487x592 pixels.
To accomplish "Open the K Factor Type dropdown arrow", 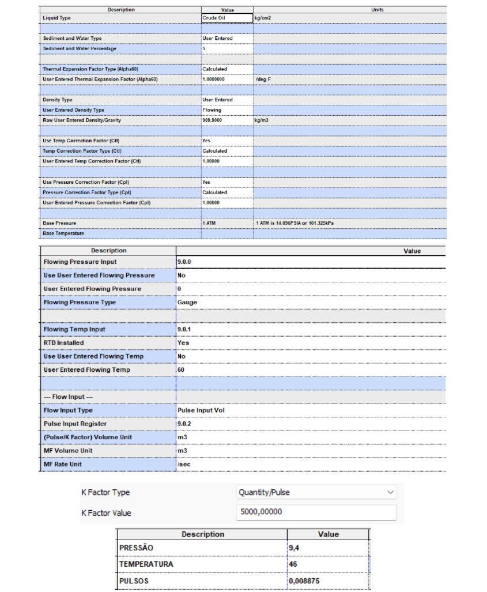I will tap(390, 492).
